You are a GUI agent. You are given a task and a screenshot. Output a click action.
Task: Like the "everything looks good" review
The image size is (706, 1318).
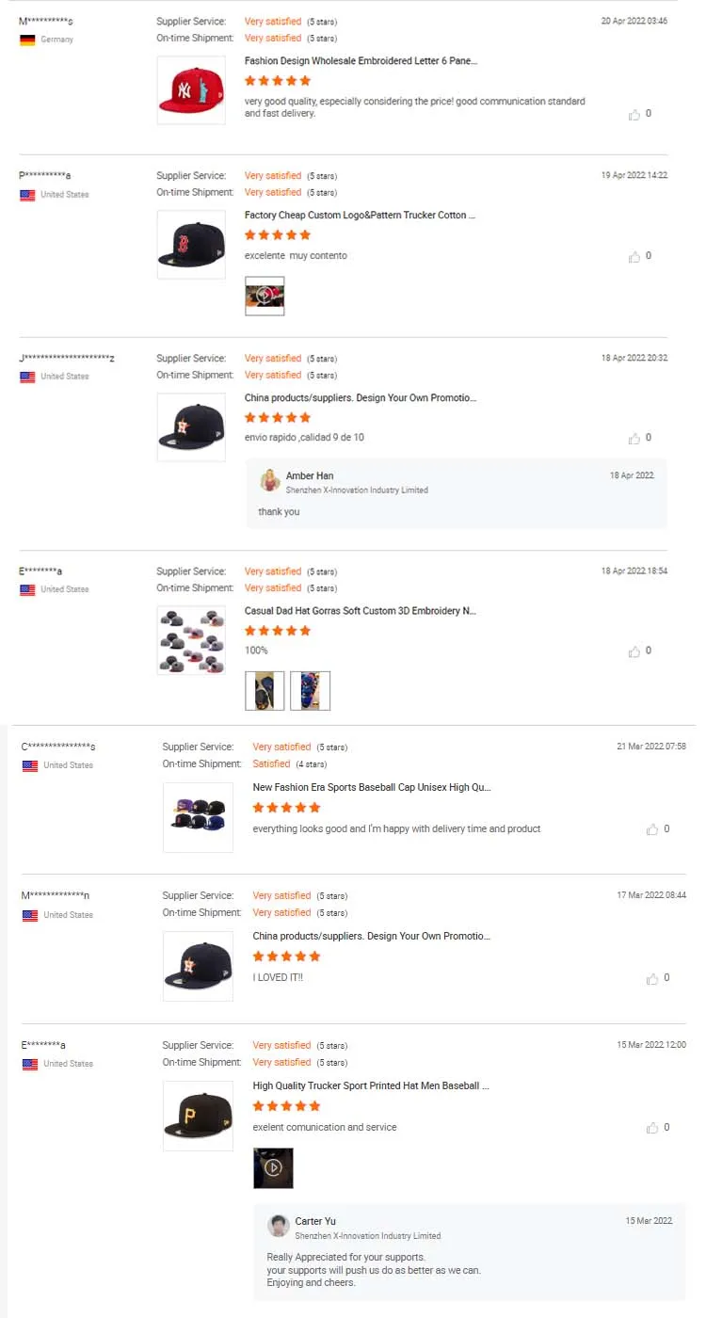[x=652, y=829]
